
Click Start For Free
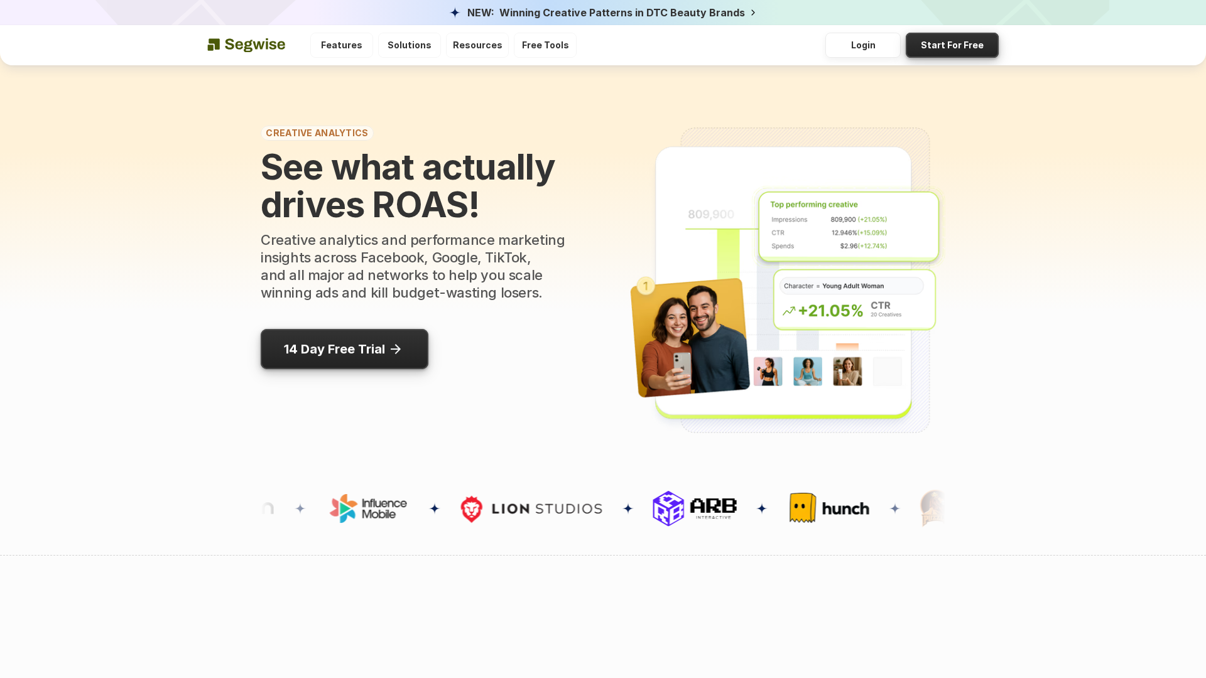pos(952,45)
